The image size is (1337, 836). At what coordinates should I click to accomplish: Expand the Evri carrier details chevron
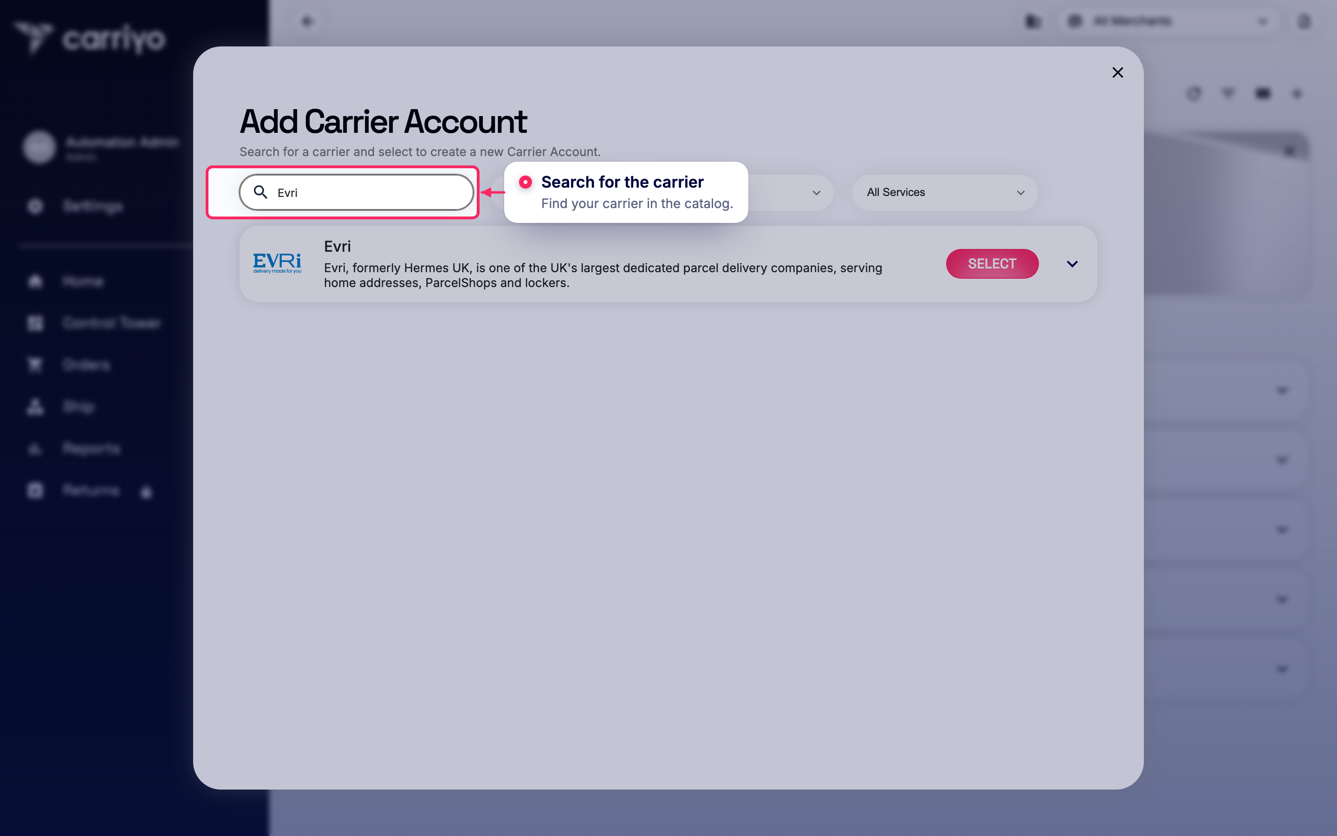[1072, 264]
